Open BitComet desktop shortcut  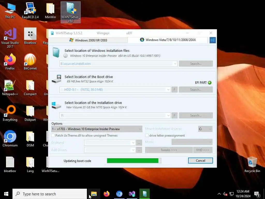coord(30,62)
